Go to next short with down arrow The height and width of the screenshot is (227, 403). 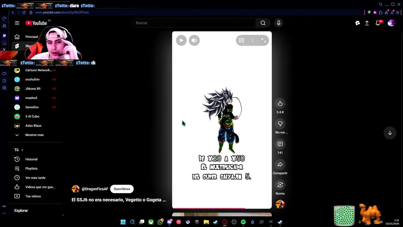390,133
